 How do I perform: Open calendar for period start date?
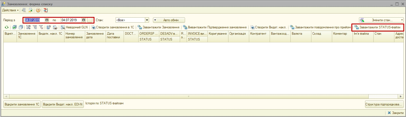click(x=47, y=20)
